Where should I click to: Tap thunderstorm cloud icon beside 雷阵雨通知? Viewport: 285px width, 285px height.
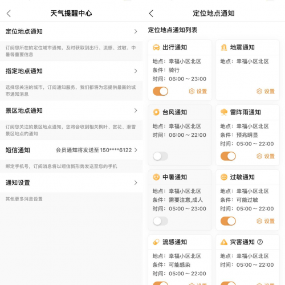click(x=224, y=112)
